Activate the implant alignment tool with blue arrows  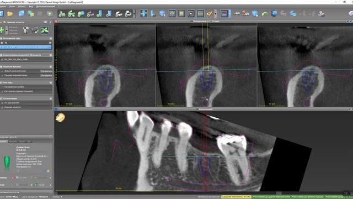coord(143,13)
